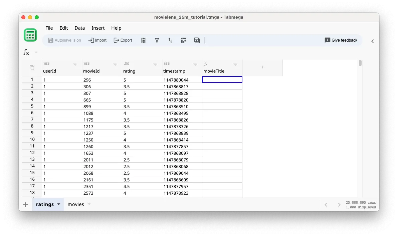Collapse the right side panel using the chevron
The height and width of the screenshot is (236, 398).
373,41
